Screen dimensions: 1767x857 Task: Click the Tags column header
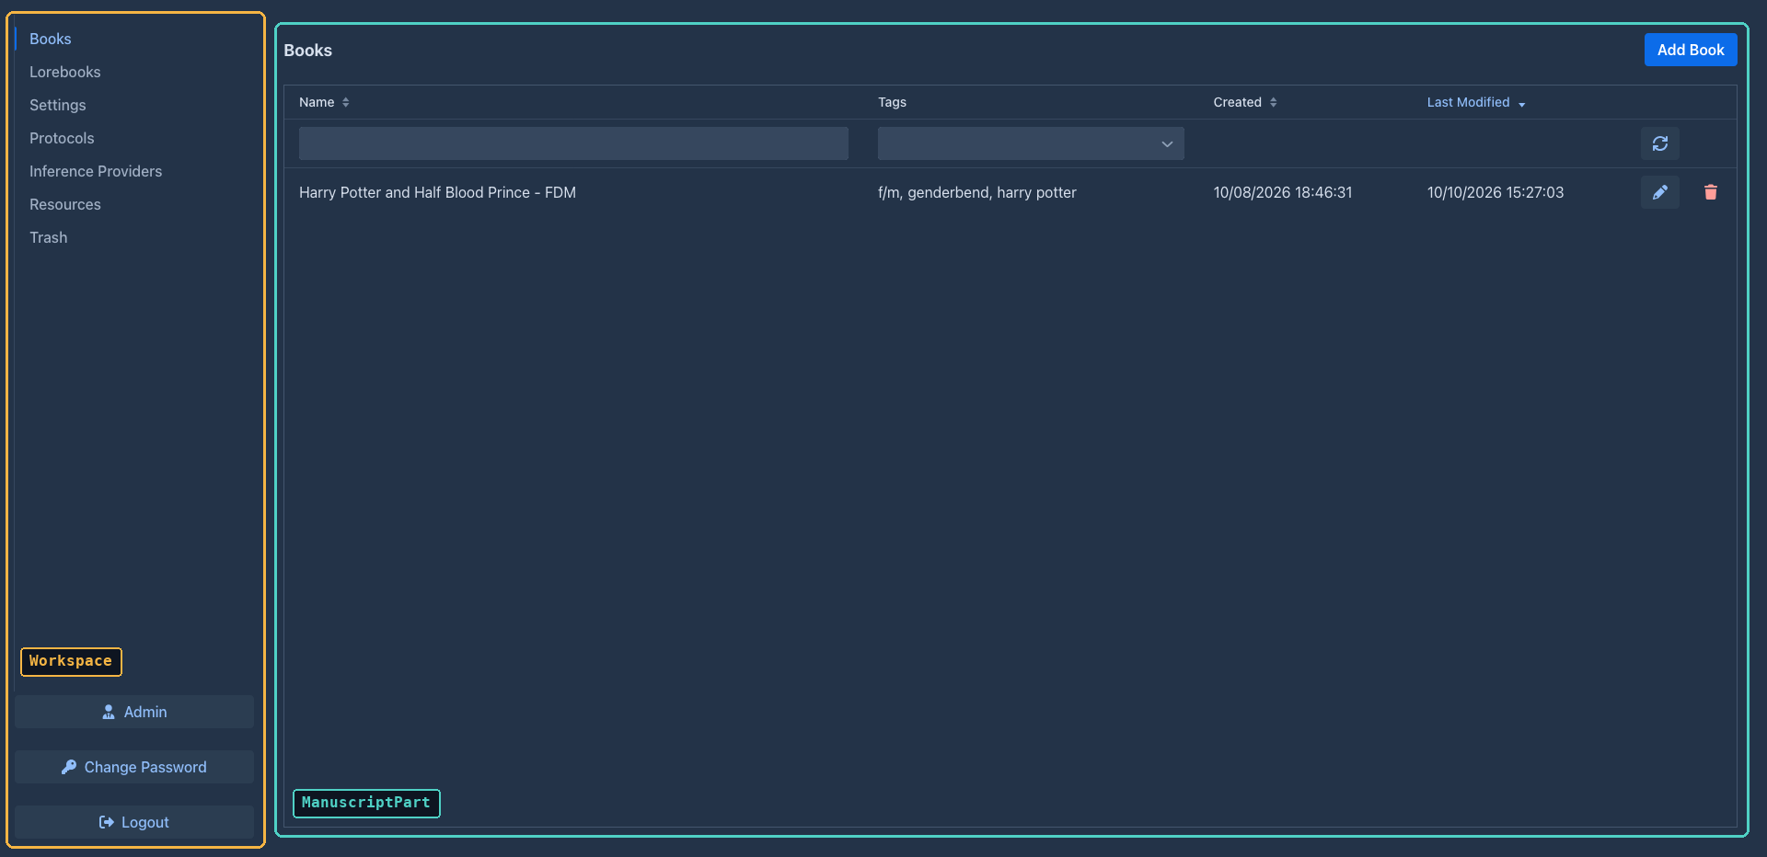click(892, 102)
